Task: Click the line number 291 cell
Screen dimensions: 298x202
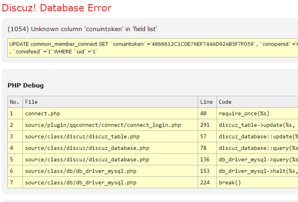Action: coord(206,125)
